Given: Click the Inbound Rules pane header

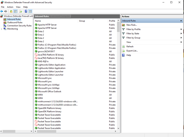Looking at the screenshot, I should pyautogui.click(x=77, y=16).
